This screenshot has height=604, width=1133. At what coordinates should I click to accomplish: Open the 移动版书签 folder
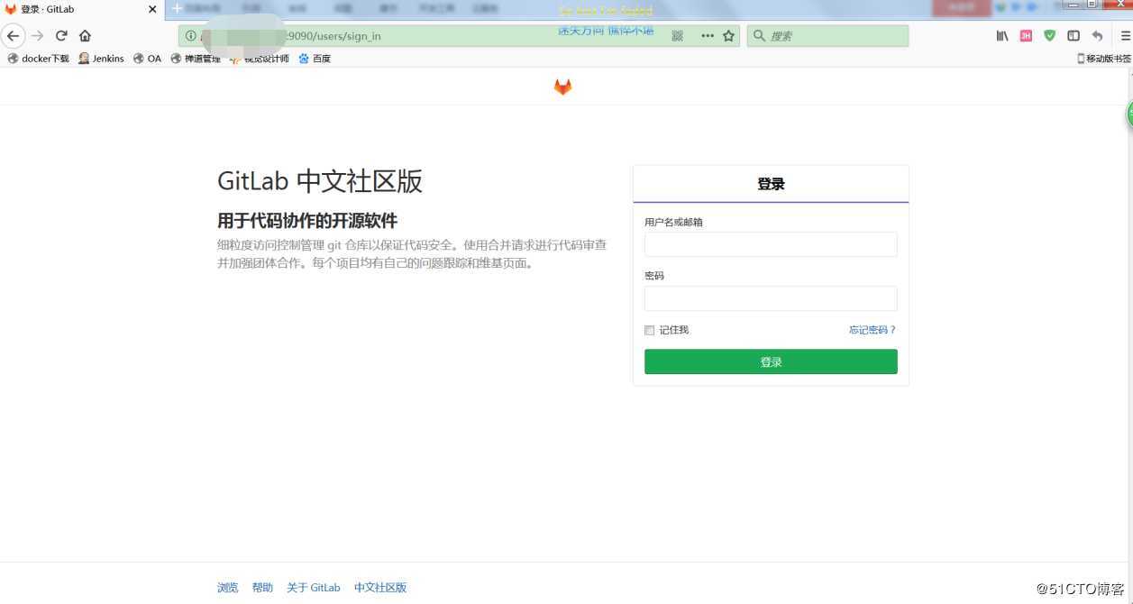pos(1104,59)
